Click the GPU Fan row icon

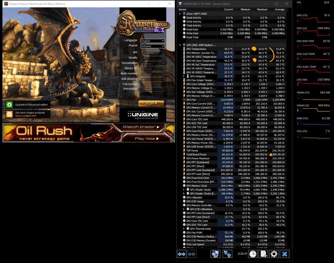click(x=184, y=100)
